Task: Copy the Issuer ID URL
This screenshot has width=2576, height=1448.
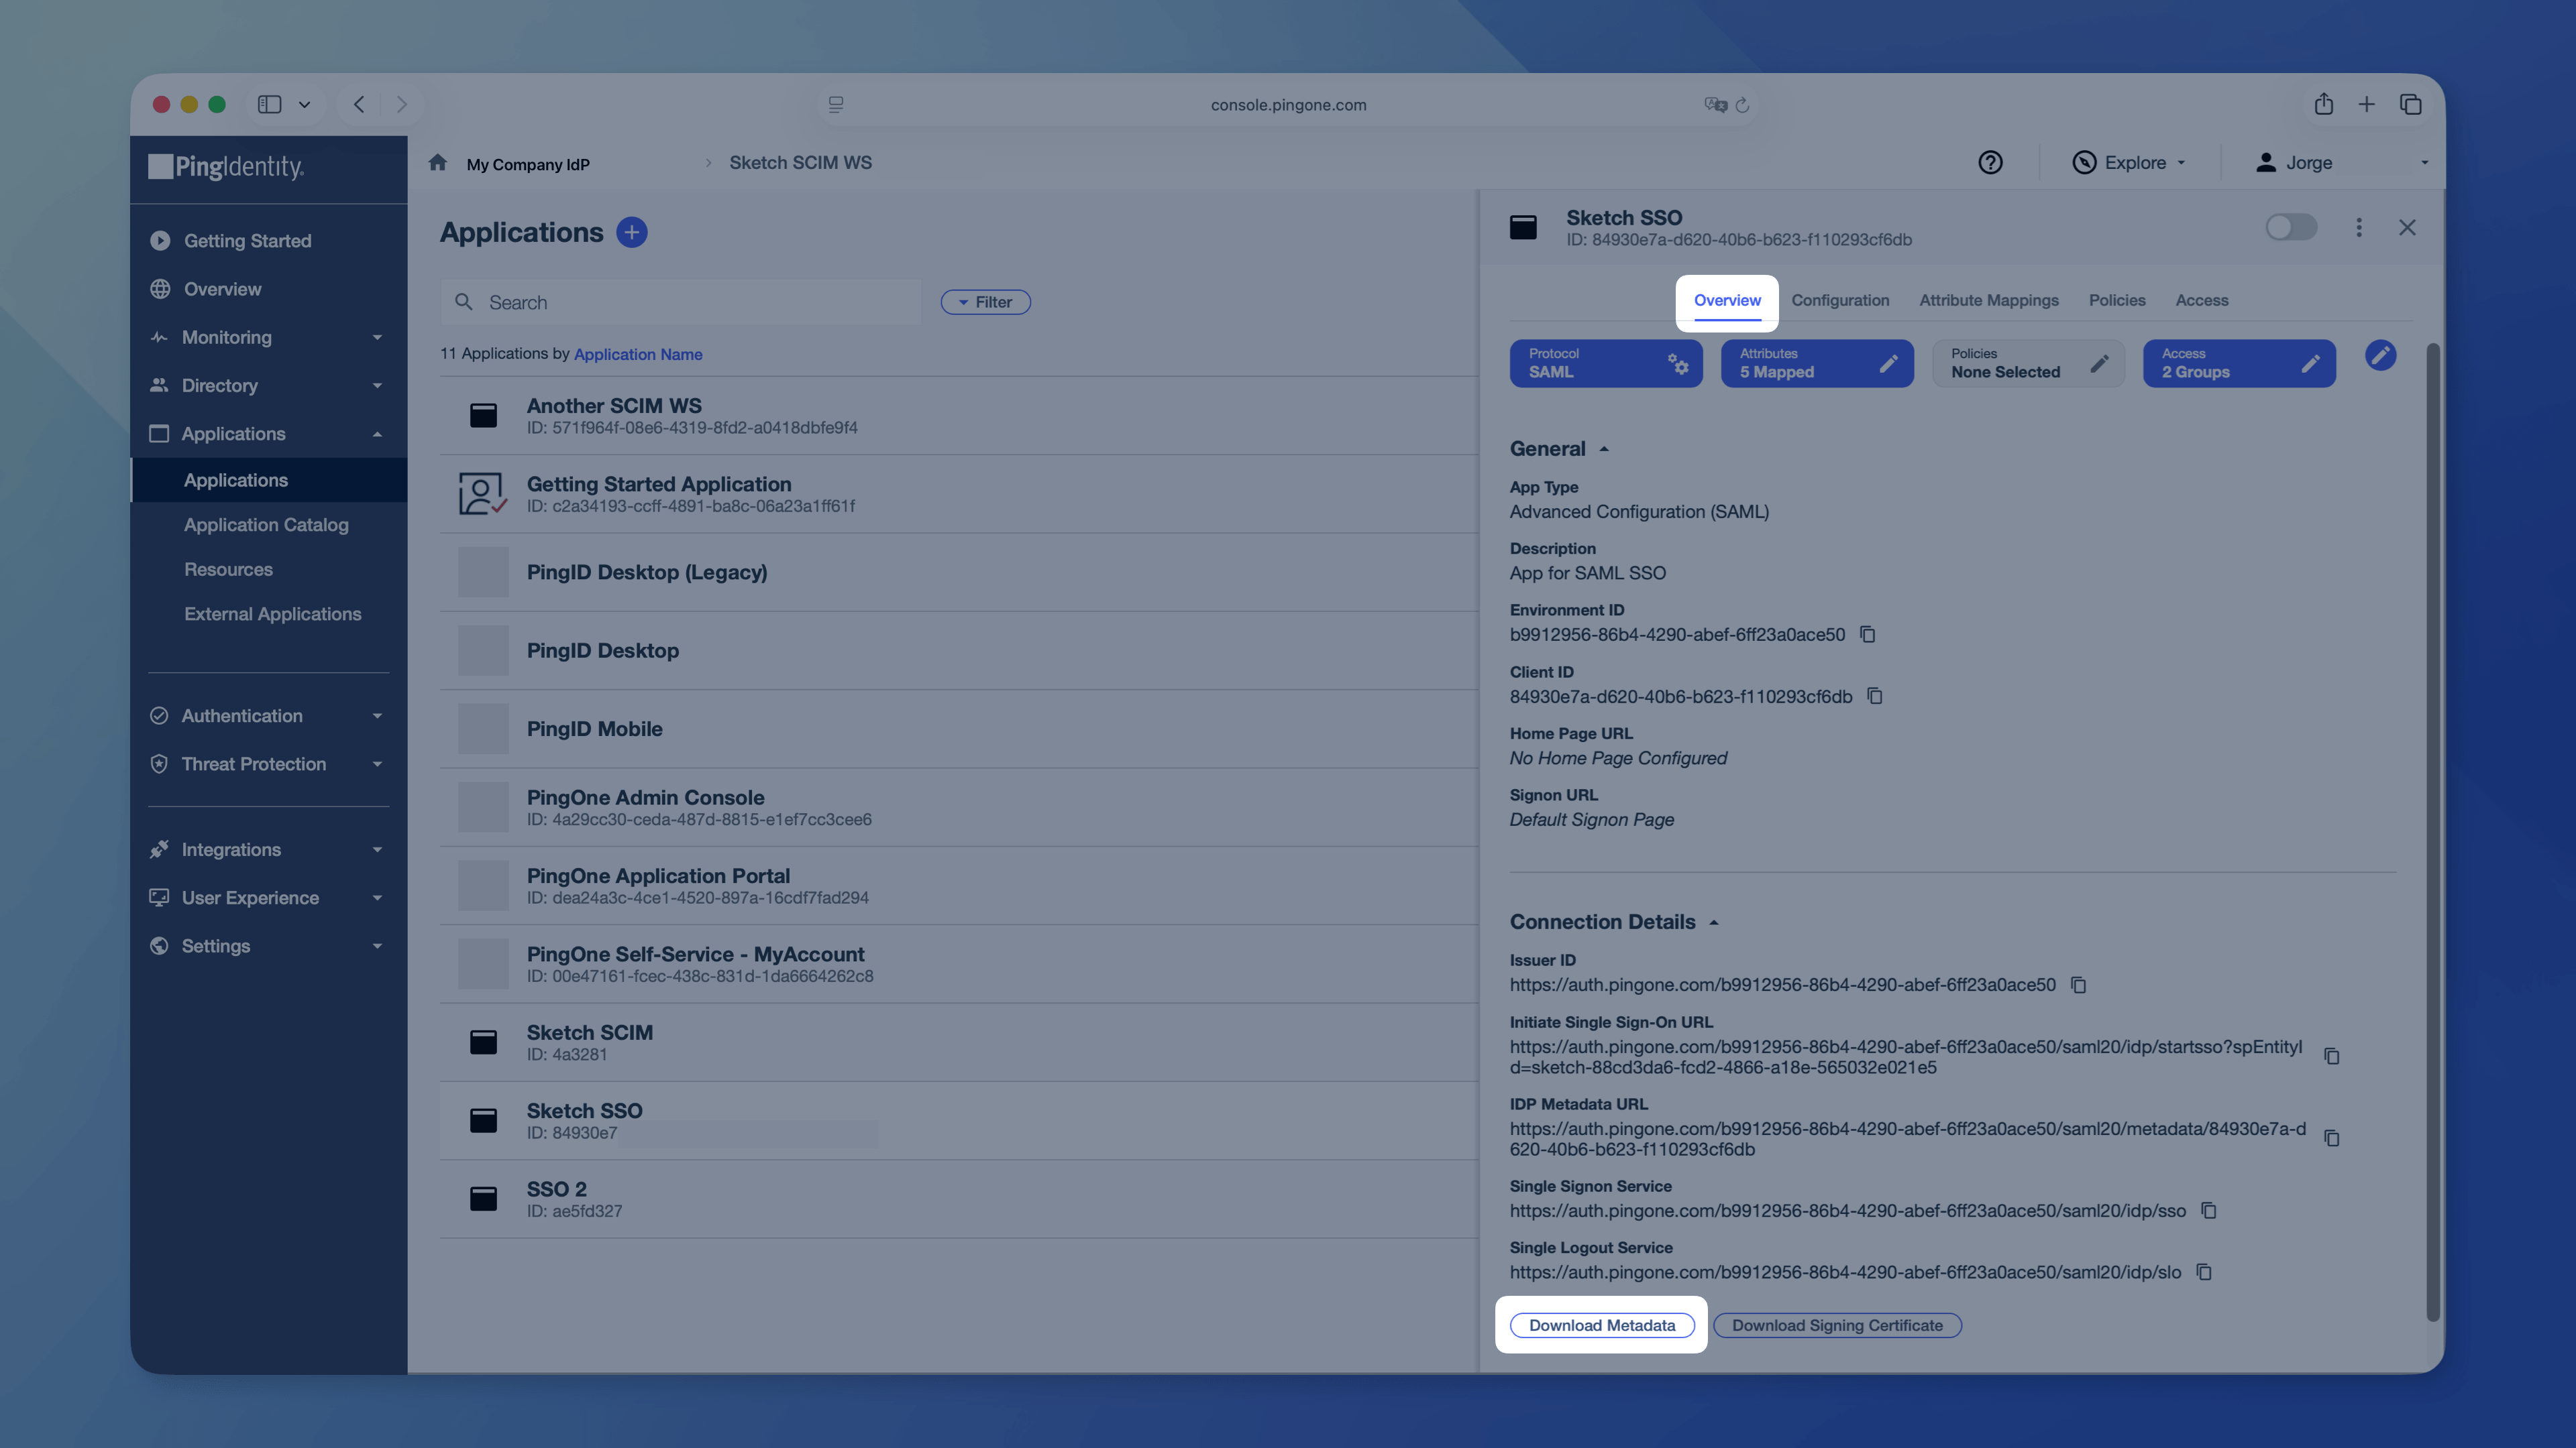Action: (2078, 985)
